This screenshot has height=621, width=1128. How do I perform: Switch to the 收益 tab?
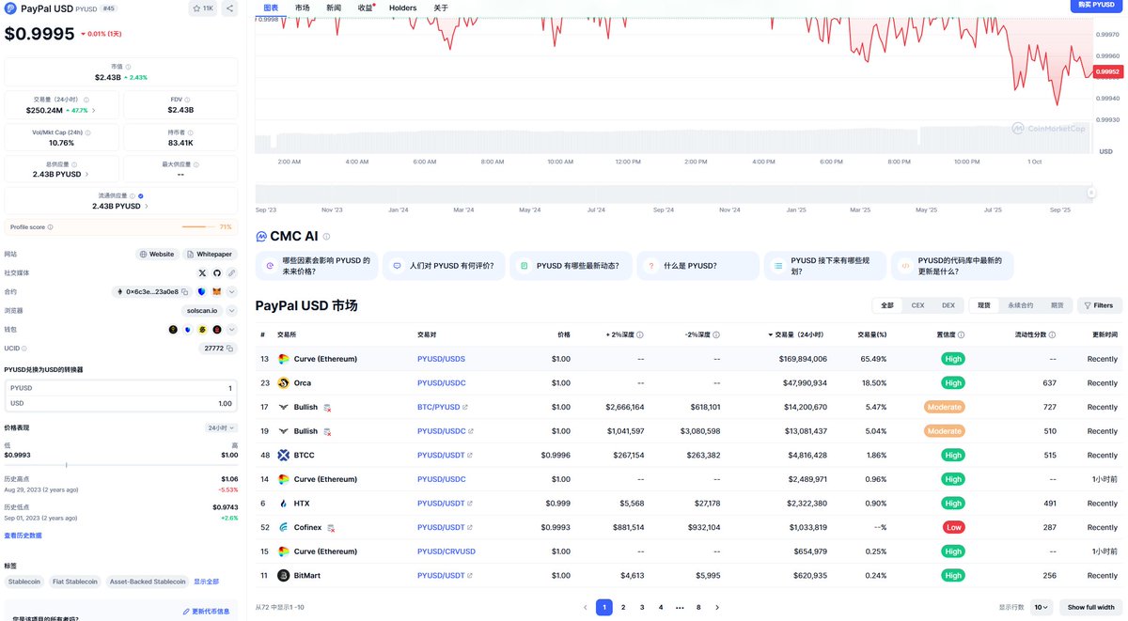(366, 8)
